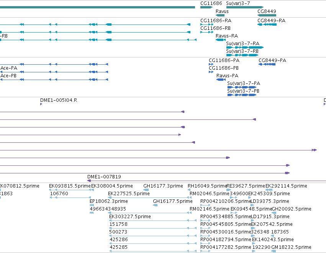Open the Ravus-RA transcript label
326x253 pixels.
click(227, 36)
